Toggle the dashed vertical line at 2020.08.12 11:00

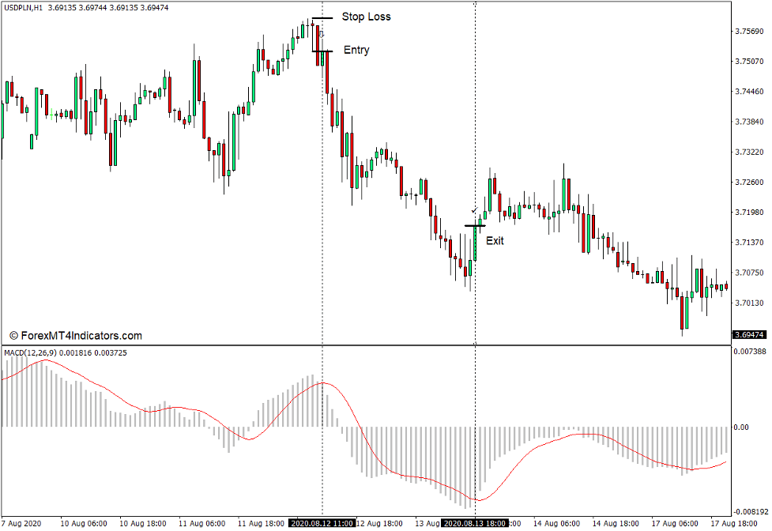coord(324,158)
